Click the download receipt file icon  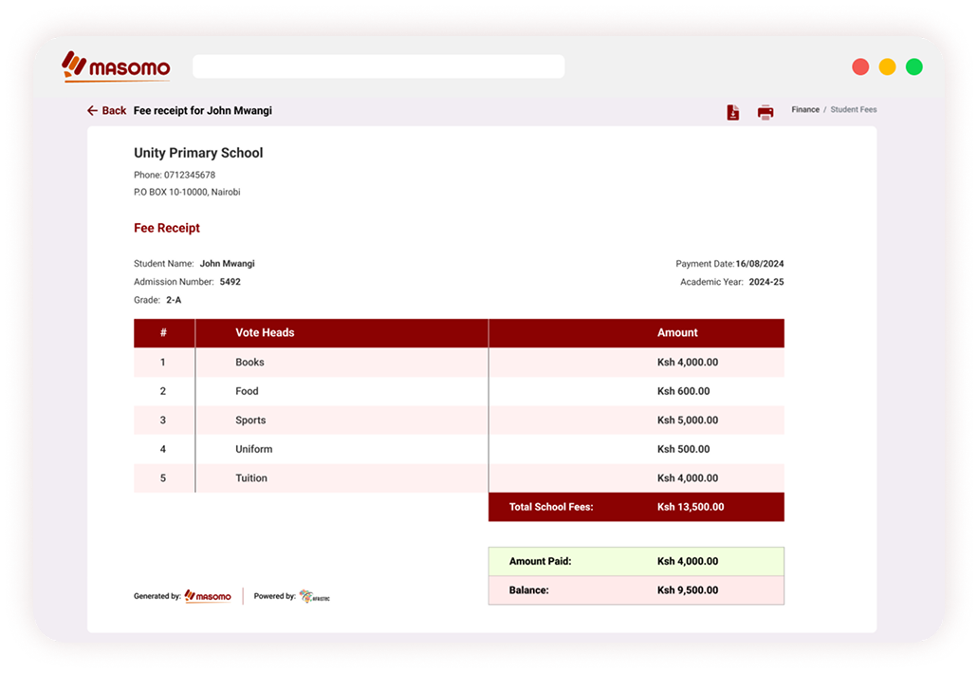coord(732,112)
